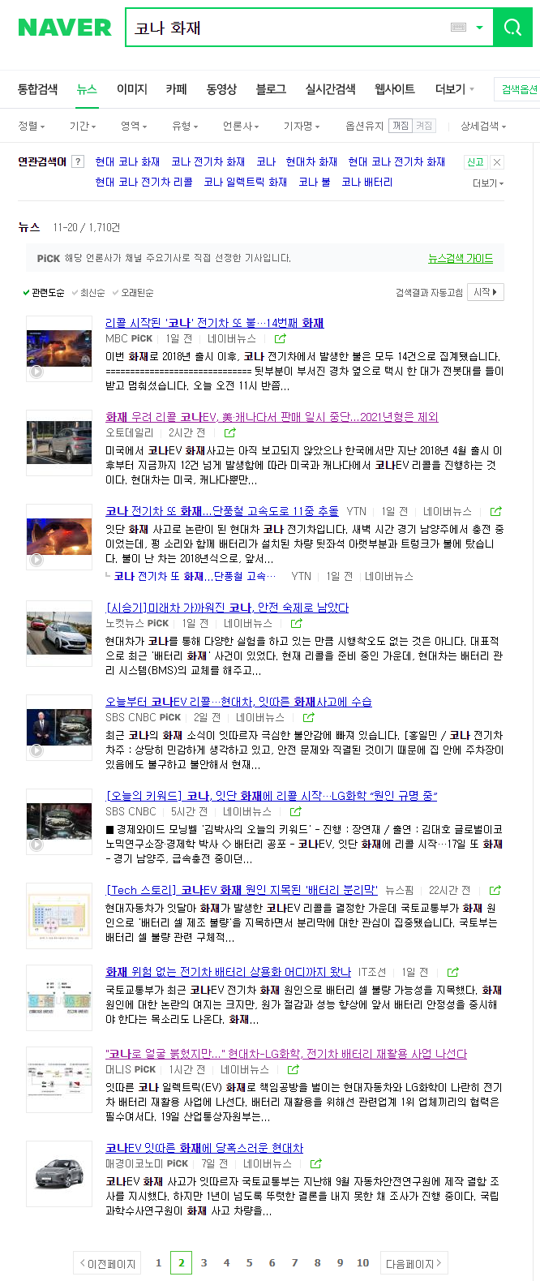The width and height of the screenshot is (540, 1281).
Task: Click share icon for YTN article
Action: click(496, 511)
